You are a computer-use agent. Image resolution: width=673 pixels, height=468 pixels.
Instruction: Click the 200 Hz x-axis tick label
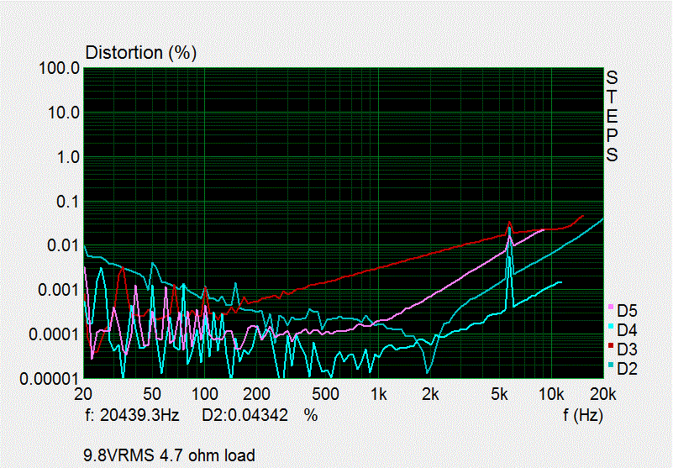[256, 394]
